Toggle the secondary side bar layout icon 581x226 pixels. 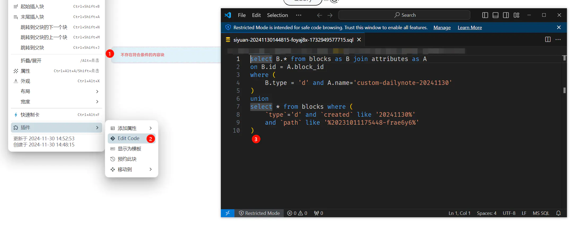coord(506,15)
